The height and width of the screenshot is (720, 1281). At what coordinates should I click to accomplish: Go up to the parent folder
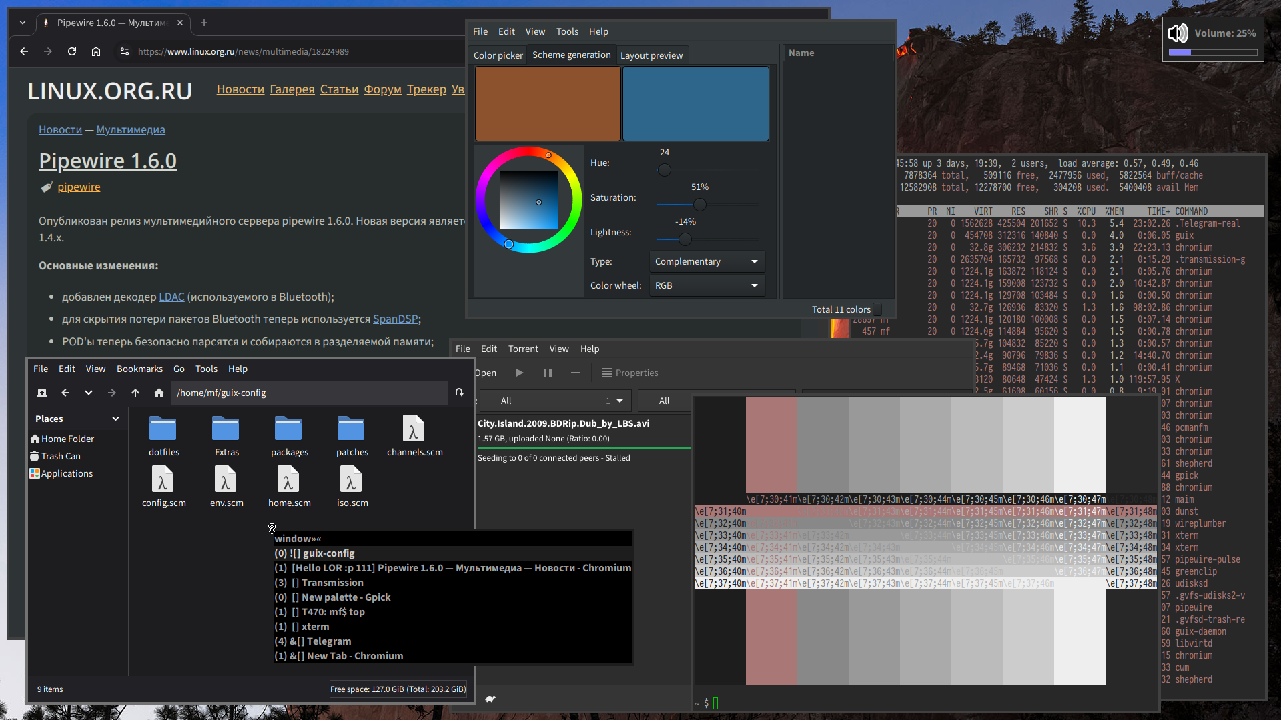pyautogui.click(x=135, y=393)
